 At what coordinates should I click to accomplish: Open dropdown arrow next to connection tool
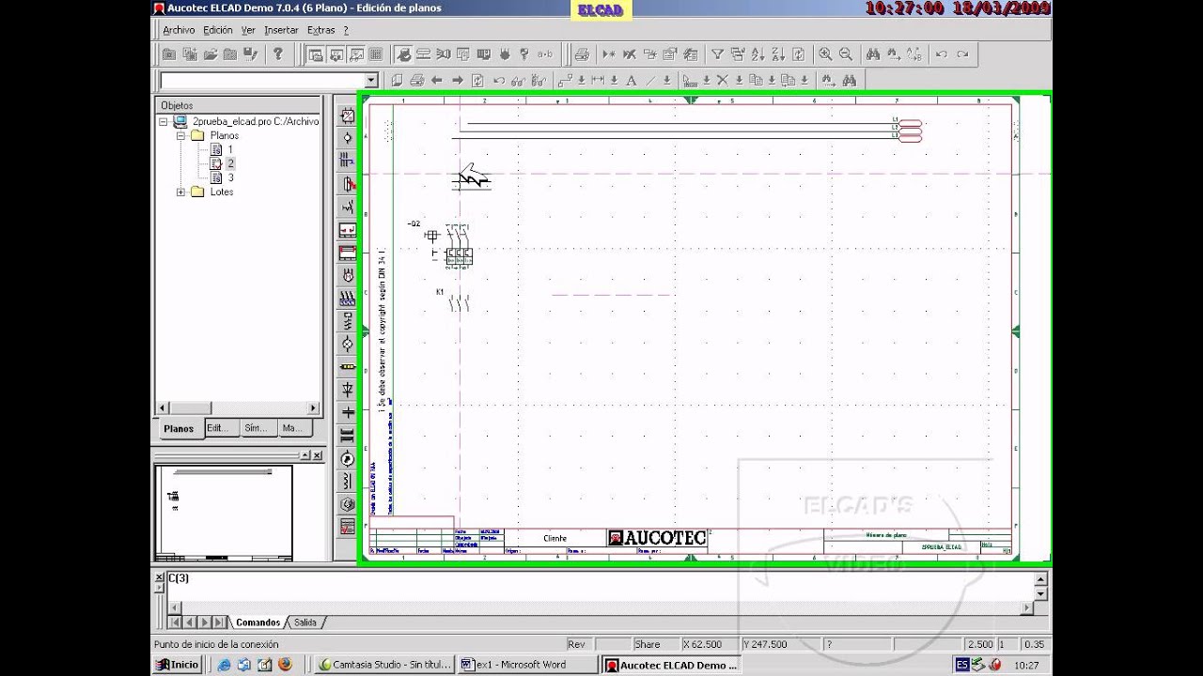pos(582,81)
